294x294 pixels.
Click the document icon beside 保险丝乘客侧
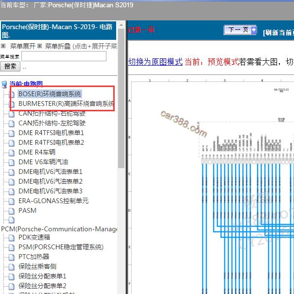click(12, 267)
